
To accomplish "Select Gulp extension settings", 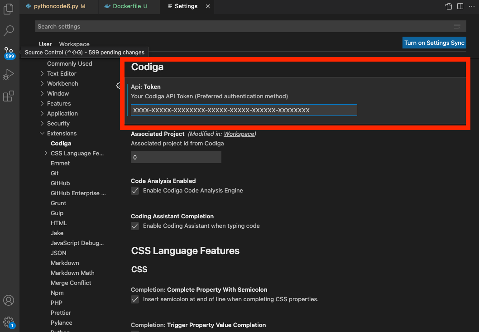I will [x=57, y=213].
